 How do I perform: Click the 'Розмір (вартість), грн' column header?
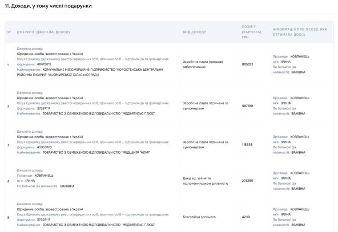point(252,32)
